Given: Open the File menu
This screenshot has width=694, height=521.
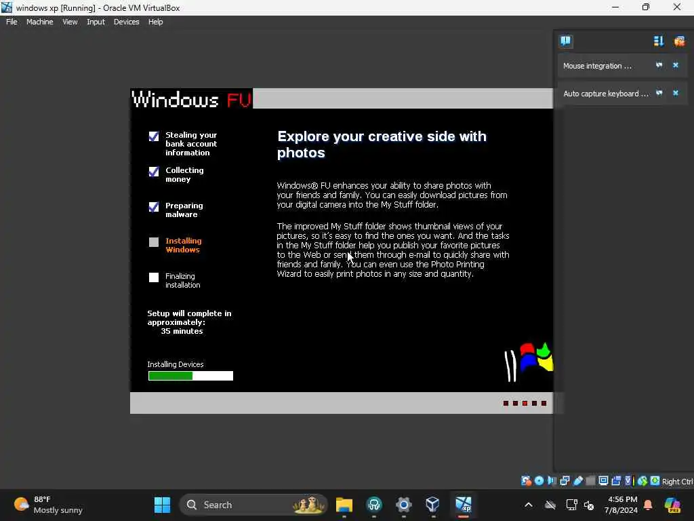Looking at the screenshot, I should pyautogui.click(x=12, y=22).
